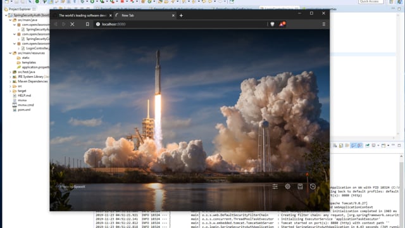Click the Eclipse console scrollbar up arrow
Screen dimensions: 405x228
[401, 156]
